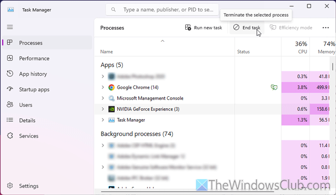Click the Apps (5) group heading
The width and height of the screenshot is (336, 195).
[x=112, y=65]
